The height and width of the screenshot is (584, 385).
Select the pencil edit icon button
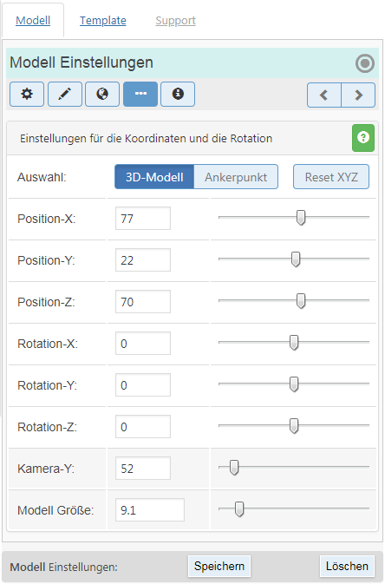65,95
